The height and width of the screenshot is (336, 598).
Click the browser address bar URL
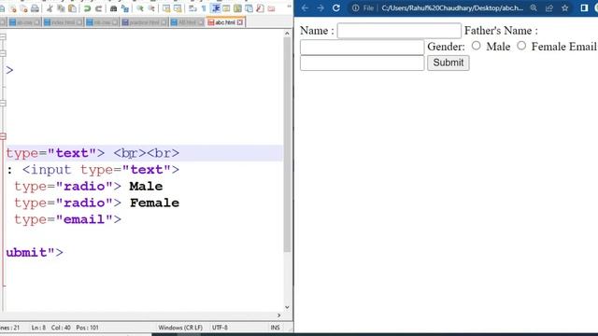tap(452, 8)
